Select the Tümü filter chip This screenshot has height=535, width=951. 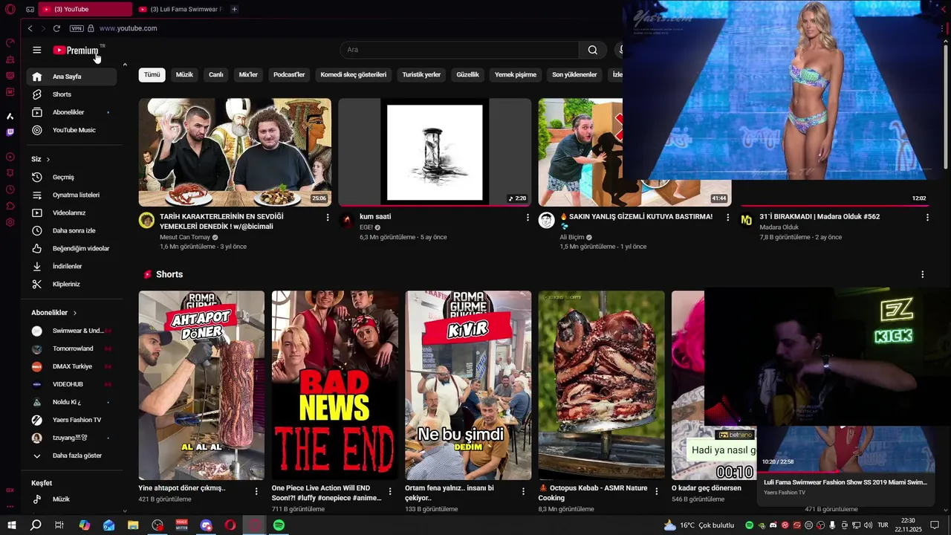click(x=152, y=74)
